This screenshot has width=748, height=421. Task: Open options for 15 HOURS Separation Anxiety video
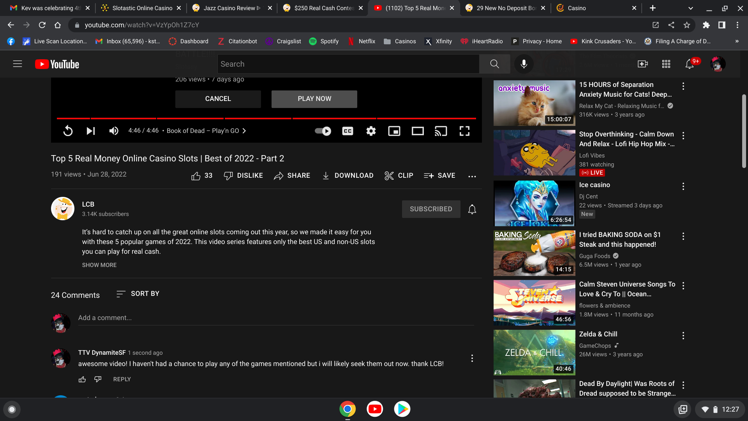pyautogui.click(x=683, y=87)
